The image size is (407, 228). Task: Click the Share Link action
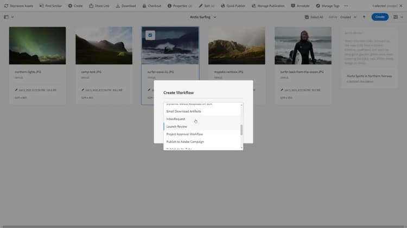pos(99,6)
